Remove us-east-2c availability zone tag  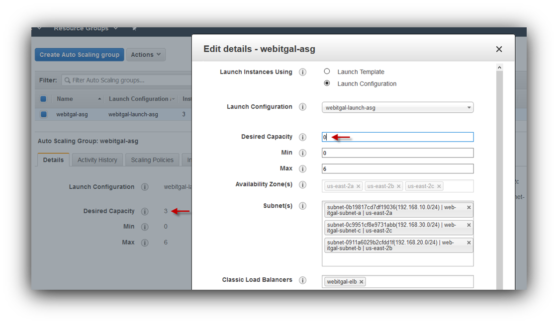(x=439, y=186)
